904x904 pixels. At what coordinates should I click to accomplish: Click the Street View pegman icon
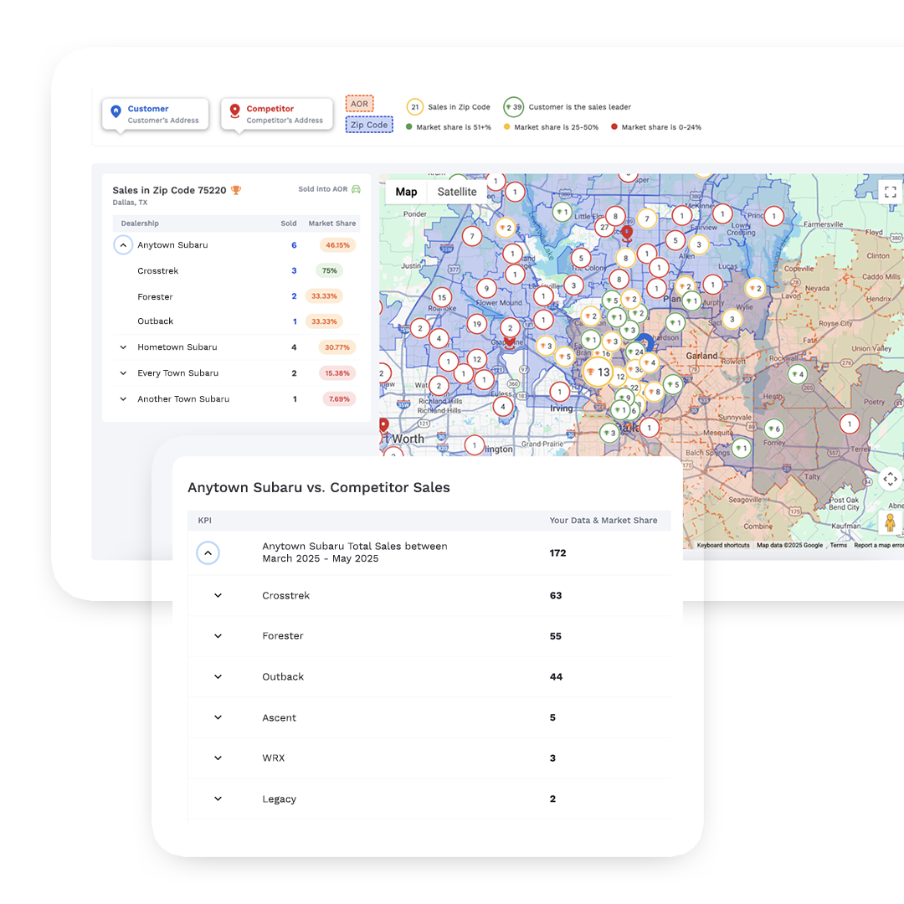(x=890, y=523)
